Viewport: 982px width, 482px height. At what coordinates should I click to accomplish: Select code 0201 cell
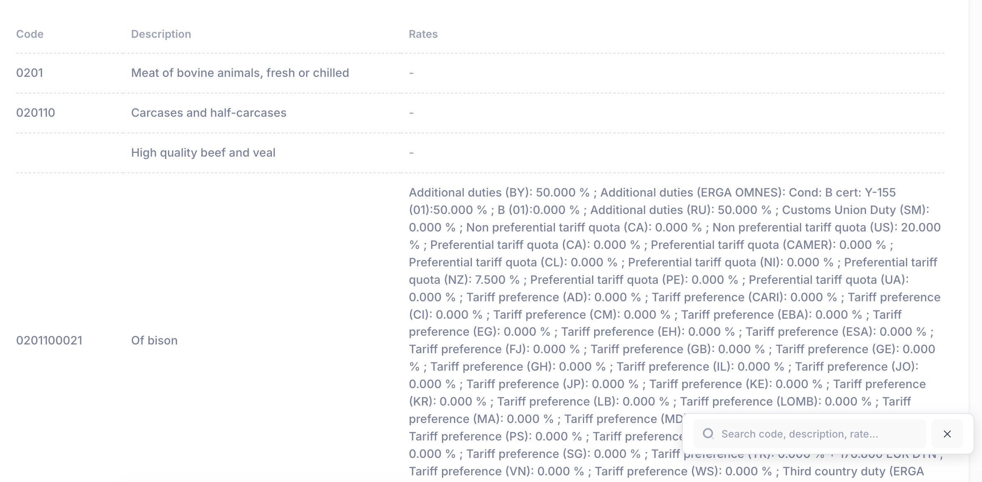(x=30, y=73)
